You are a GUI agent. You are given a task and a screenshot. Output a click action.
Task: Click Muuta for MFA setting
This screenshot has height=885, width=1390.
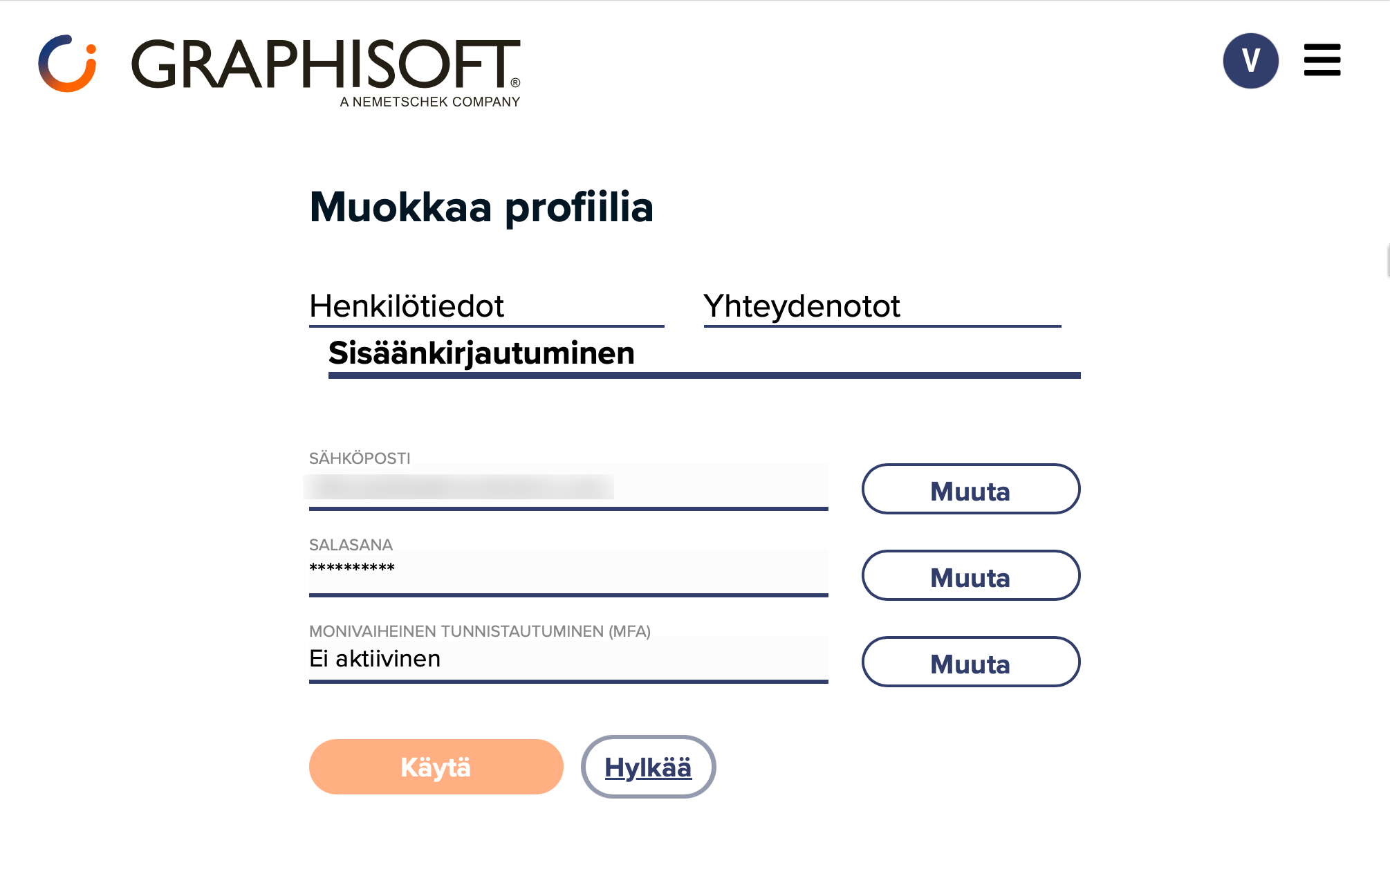970,662
